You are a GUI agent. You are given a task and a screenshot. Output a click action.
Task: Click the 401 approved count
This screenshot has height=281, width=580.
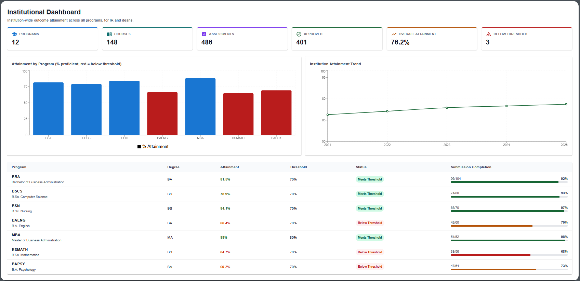tap(302, 42)
